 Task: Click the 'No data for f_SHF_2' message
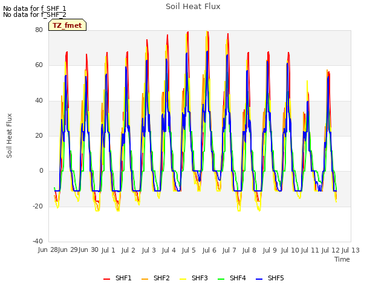34,14
